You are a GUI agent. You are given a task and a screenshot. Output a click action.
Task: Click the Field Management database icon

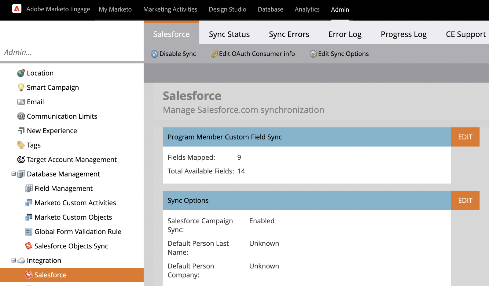point(28,188)
